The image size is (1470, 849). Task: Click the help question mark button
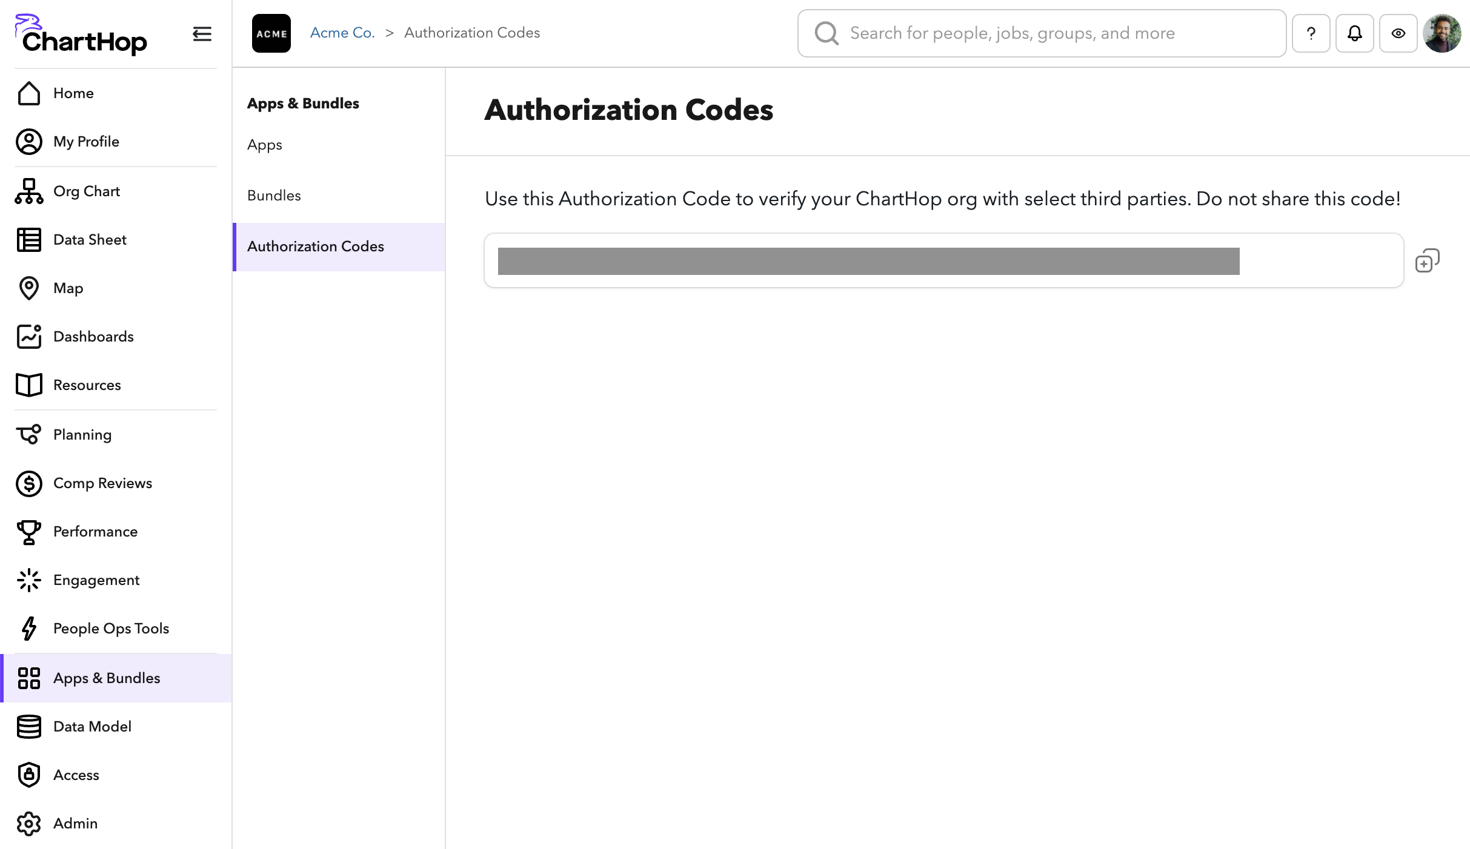(x=1311, y=33)
